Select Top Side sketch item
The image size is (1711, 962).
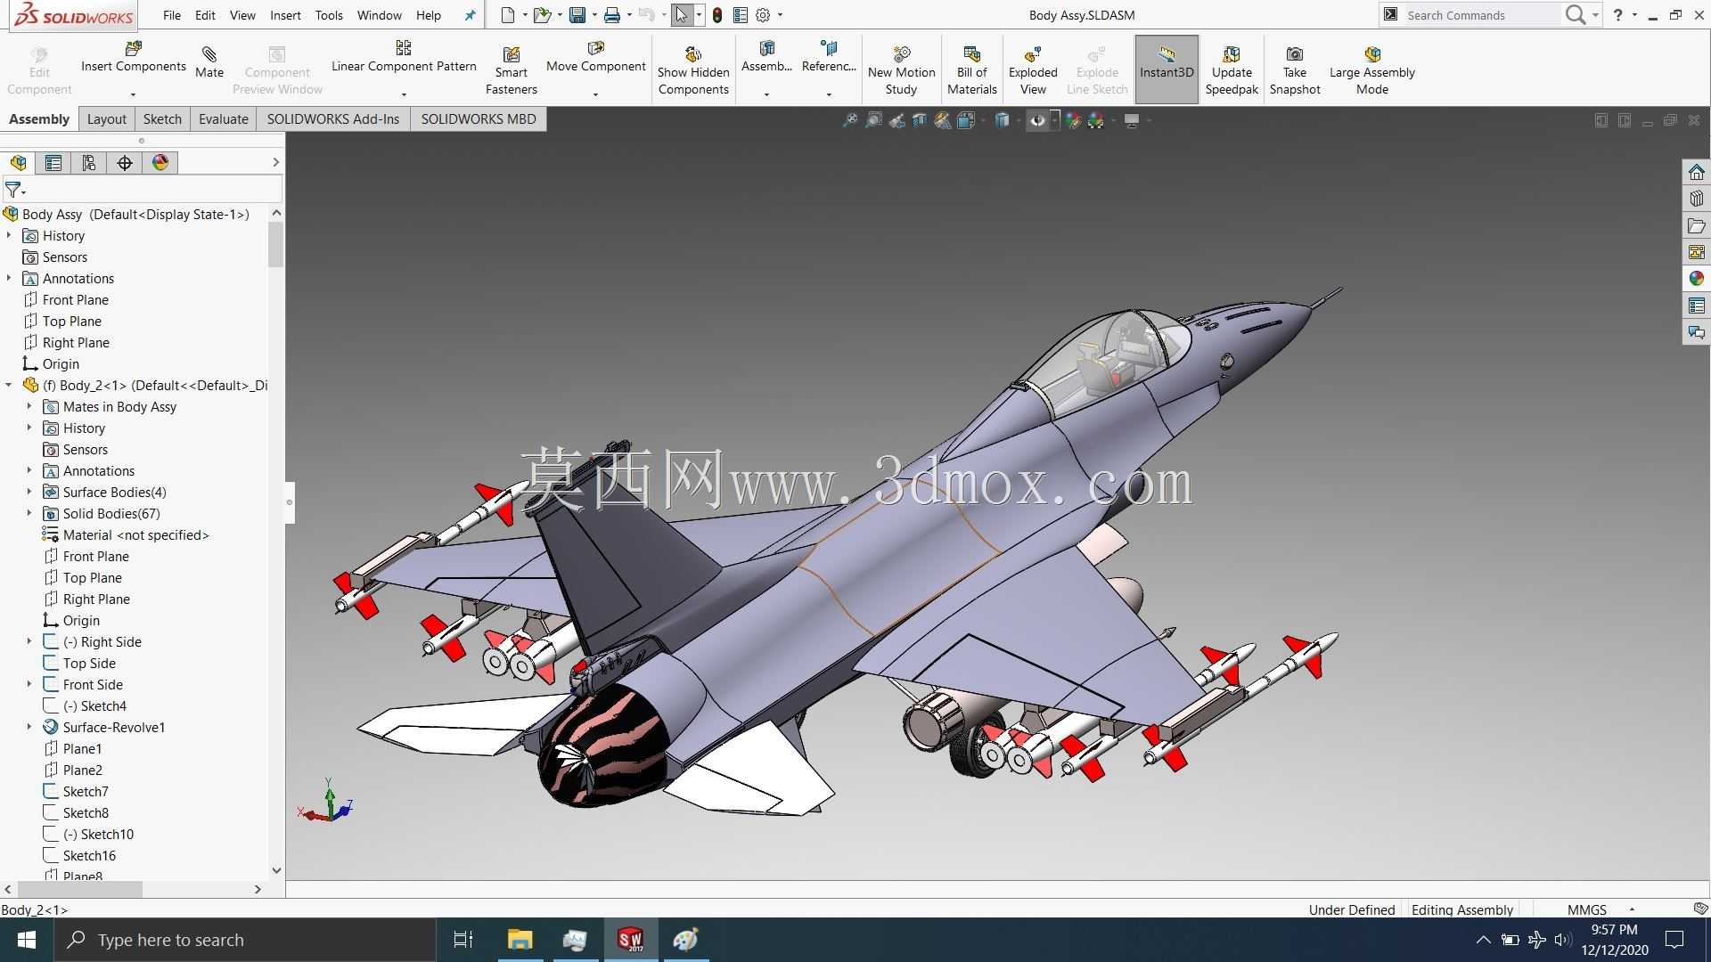[89, 663]
